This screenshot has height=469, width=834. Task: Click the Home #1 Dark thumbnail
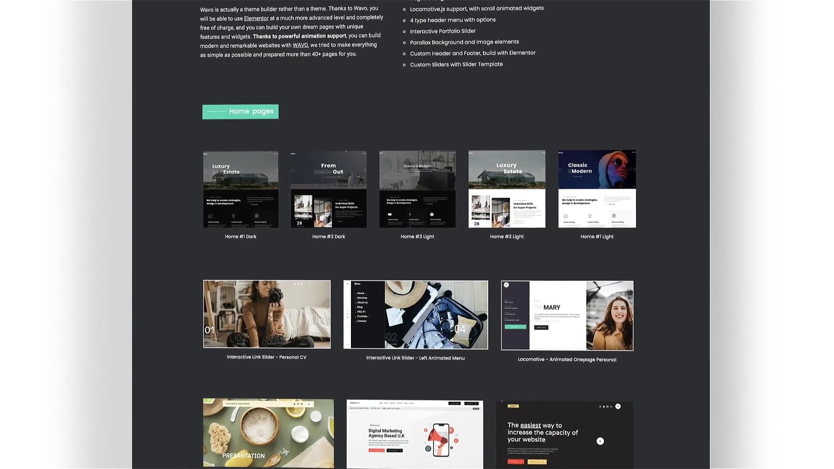click(240, 188)
